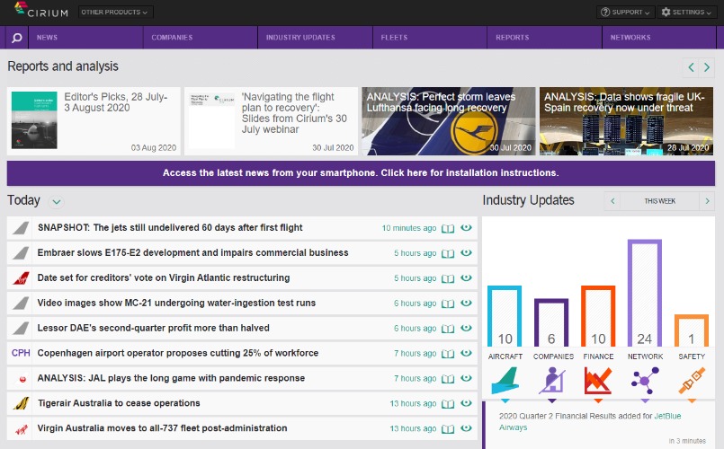Viewport: 724px width, 449px height.
Task: Open UK-Spain recovery analysis card
Action: point(626,121)
